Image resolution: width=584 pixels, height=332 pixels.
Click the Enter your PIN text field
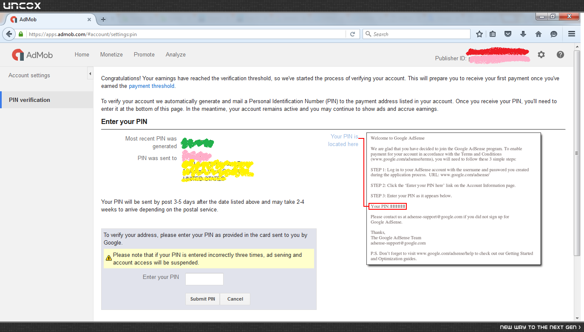click(x=204, y=279)
